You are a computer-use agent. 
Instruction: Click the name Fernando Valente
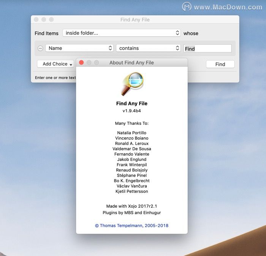(x=131, y=154)
